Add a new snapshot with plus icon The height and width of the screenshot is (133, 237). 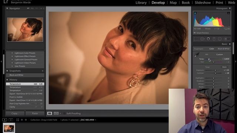(x=43, y=71)
